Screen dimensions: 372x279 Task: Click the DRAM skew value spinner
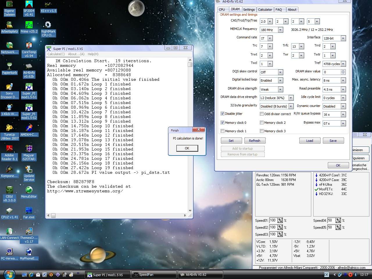[x=343, y=72]
